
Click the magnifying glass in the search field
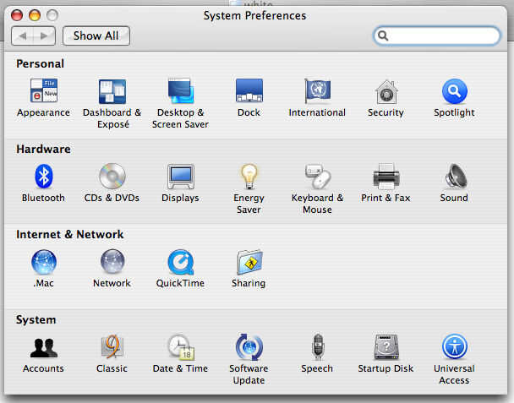383,35
